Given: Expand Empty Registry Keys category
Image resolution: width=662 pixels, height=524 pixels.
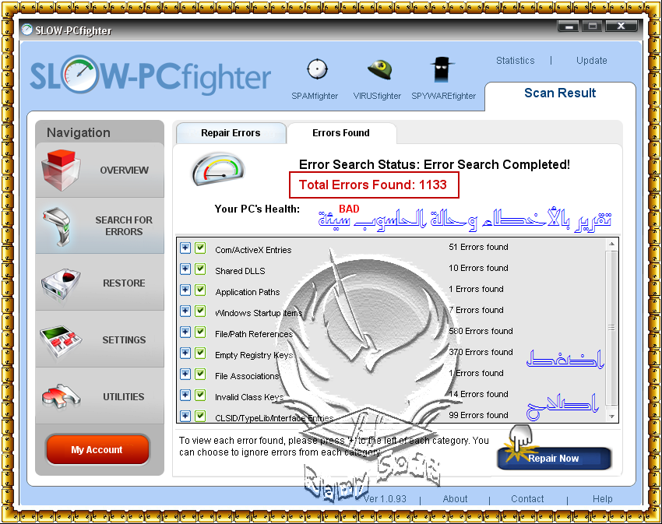Looking at the screenshot, I should (x=185, y=353).
